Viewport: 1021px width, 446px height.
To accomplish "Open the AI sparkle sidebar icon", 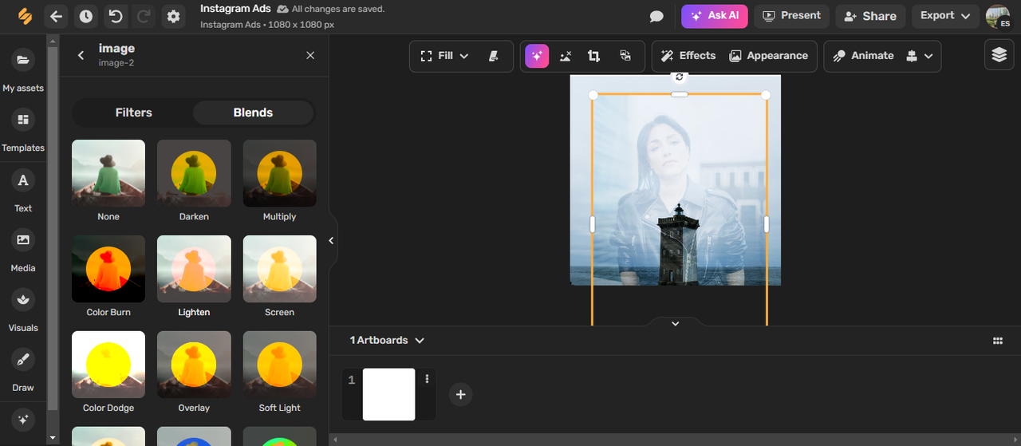I will click(23, 419).
